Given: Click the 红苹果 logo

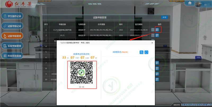Looking at the screenshot, I should click(x=19, y=4).
